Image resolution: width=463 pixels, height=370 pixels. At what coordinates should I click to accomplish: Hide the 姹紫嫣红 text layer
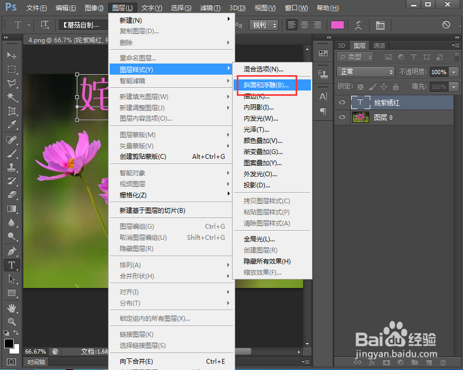(x=342, y=102)
